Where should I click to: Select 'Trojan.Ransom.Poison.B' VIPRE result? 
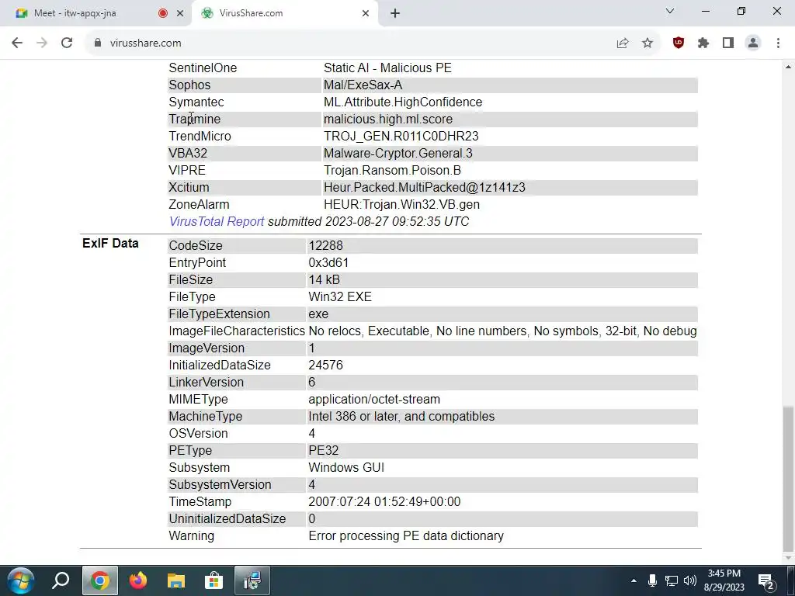[x=392, y=170]
